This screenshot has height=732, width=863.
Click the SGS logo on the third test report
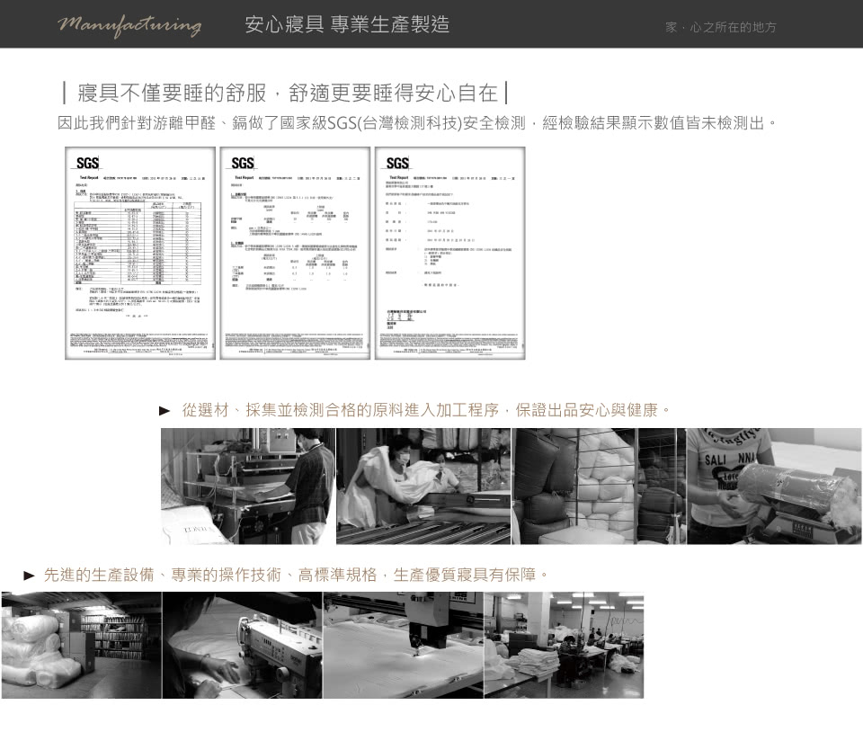397,164
